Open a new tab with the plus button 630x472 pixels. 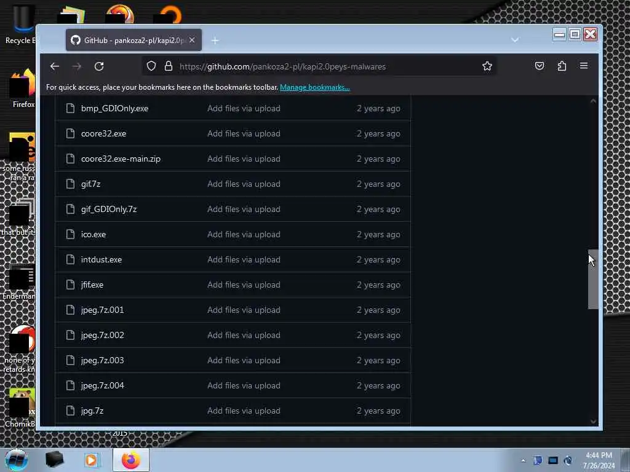pos(215,40)
